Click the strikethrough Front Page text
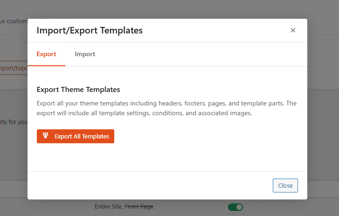This screenshot has height=216, width=339. 139,207
